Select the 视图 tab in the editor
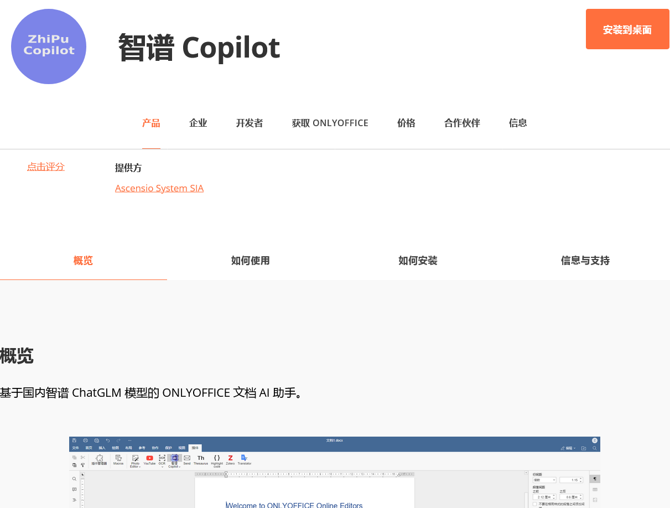This screenshot has height=508, width=670. pos(181,448)
